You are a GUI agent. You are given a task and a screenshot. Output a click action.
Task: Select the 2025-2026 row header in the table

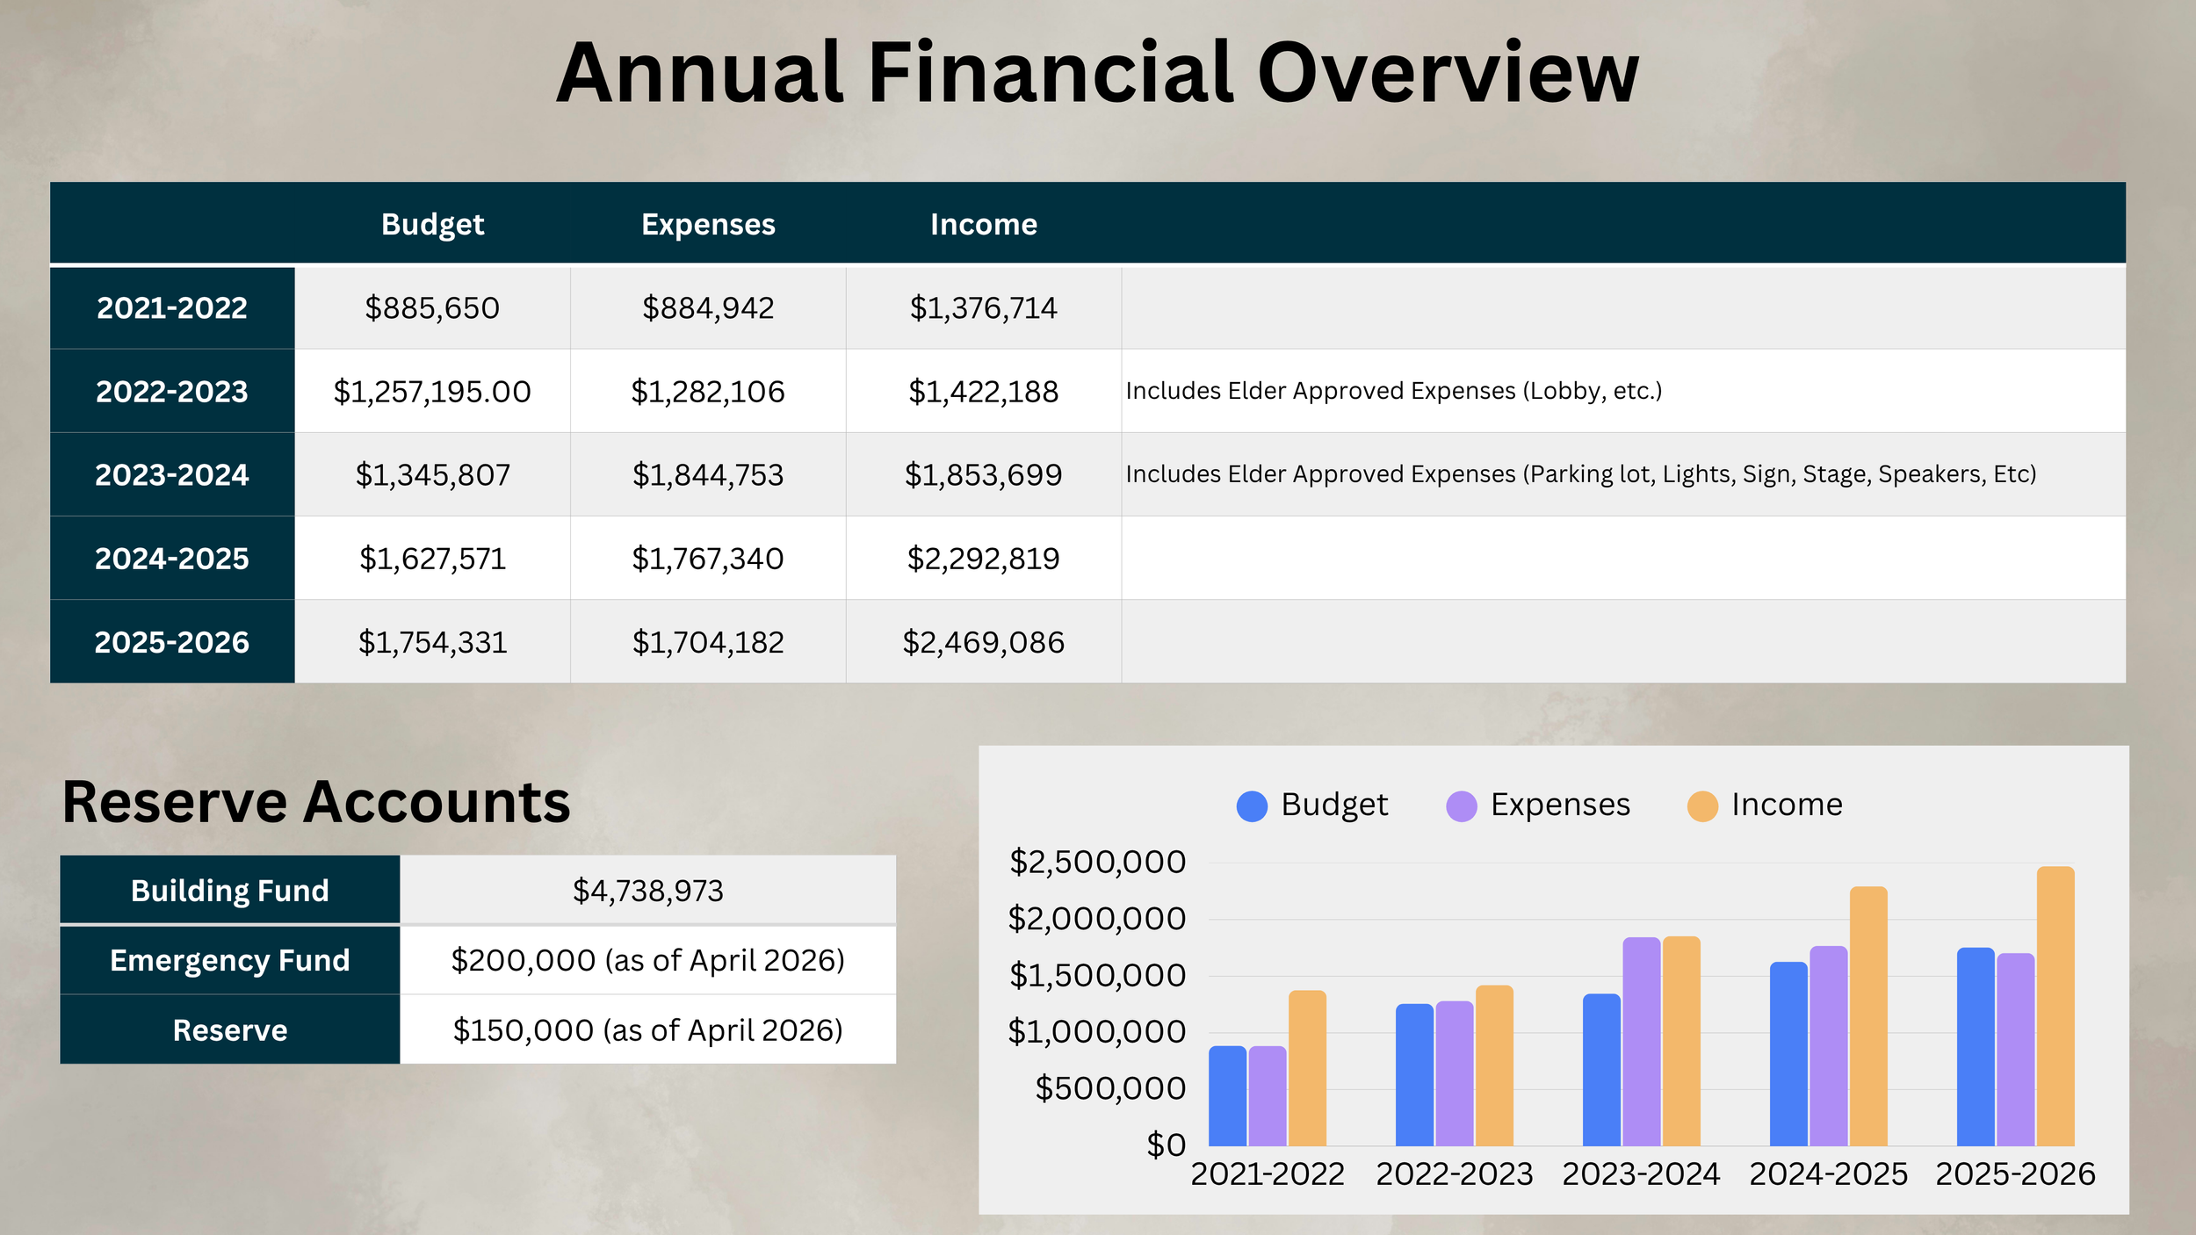pos(172,642)
